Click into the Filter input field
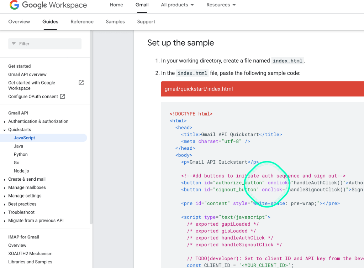Viewport: 364px width, 268px height. [x=45, y=44]
